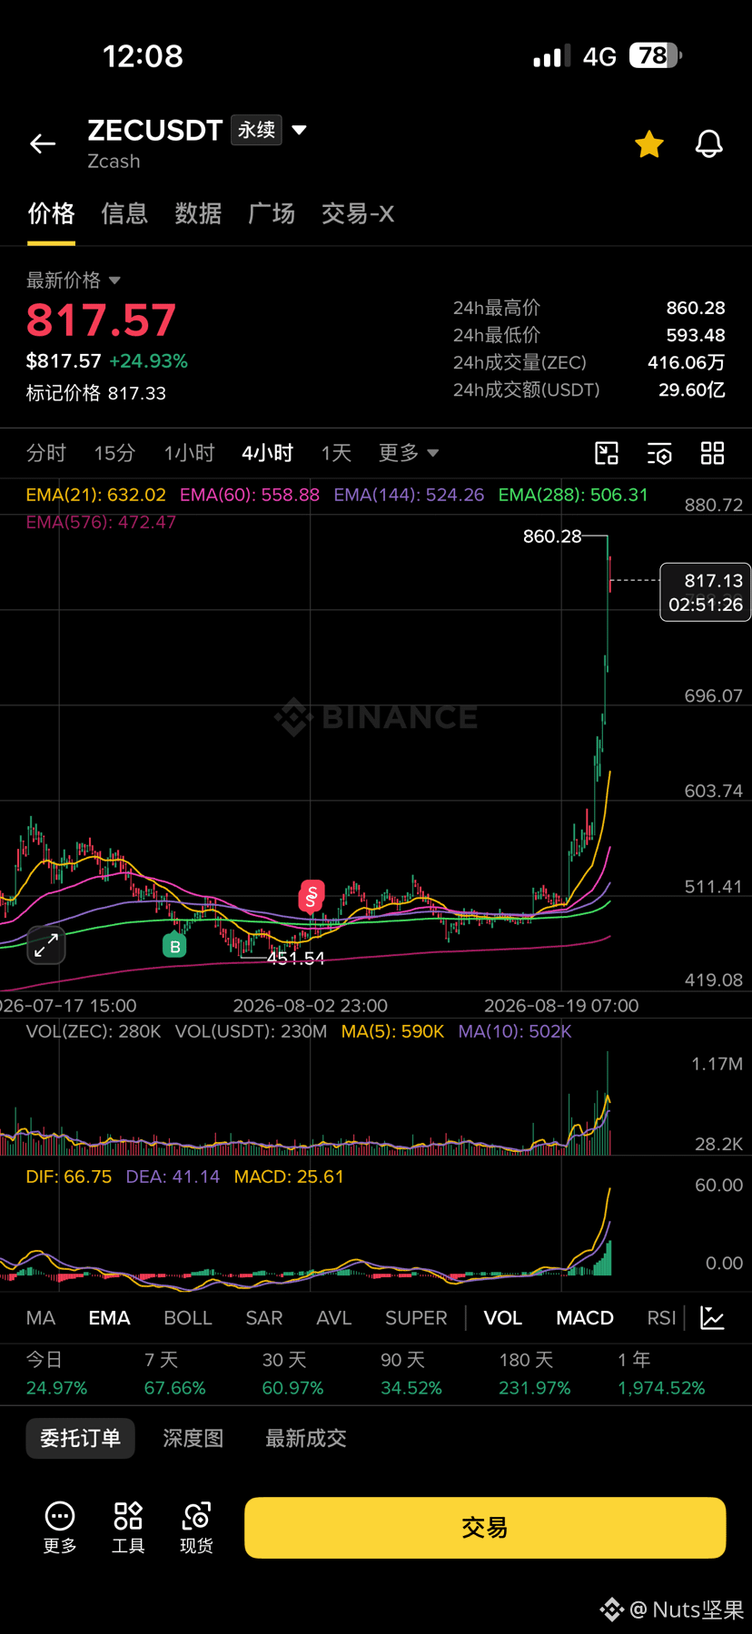
Task: Switch to the 数据 tab
Action: (198, 213)
